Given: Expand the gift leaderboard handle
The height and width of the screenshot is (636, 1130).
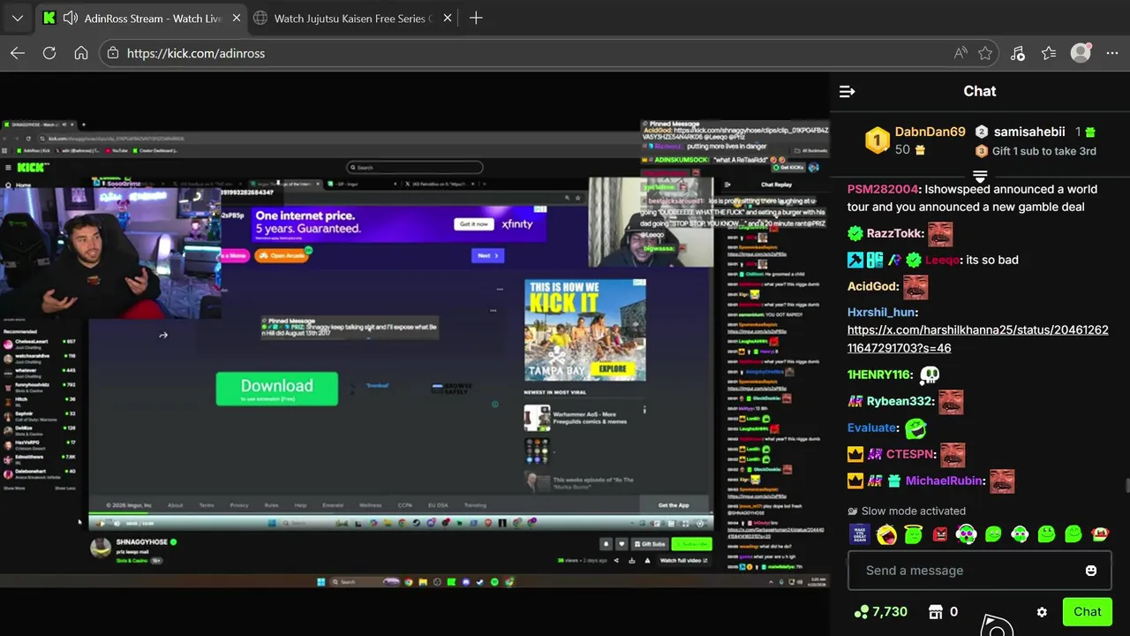Looking at the screenshot, I should coord(980,177).
